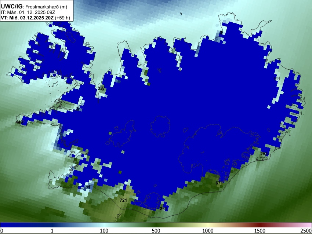Click the valid time line 'VT: Mið. 03.12.2025 20Z (+59 h)'

click(x=35, y=18)
